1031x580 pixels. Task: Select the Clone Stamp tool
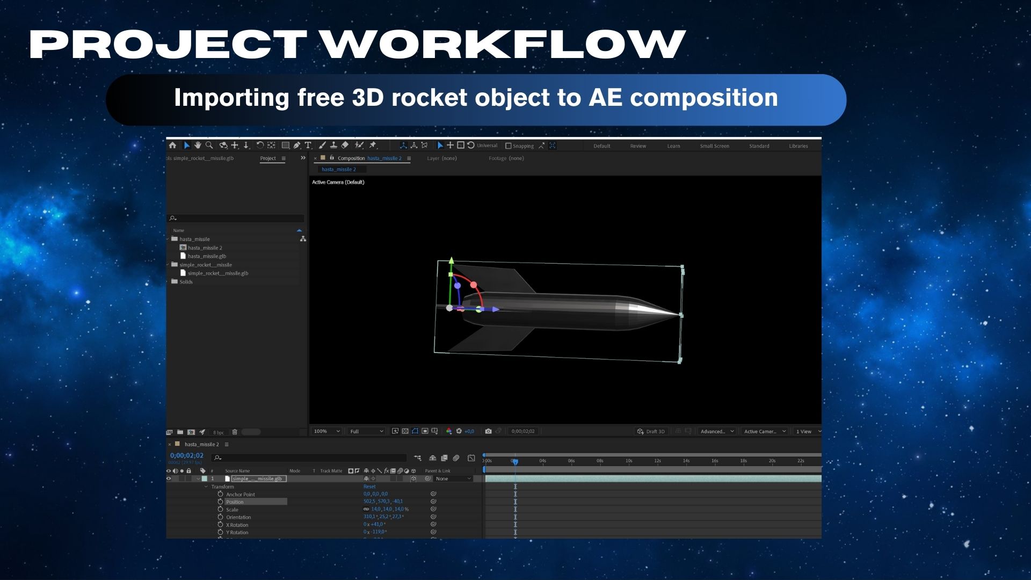click(333, 145)
